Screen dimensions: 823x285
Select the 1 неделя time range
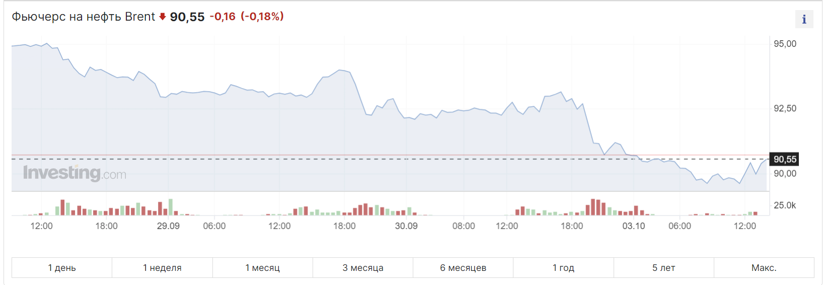(162, 267)
